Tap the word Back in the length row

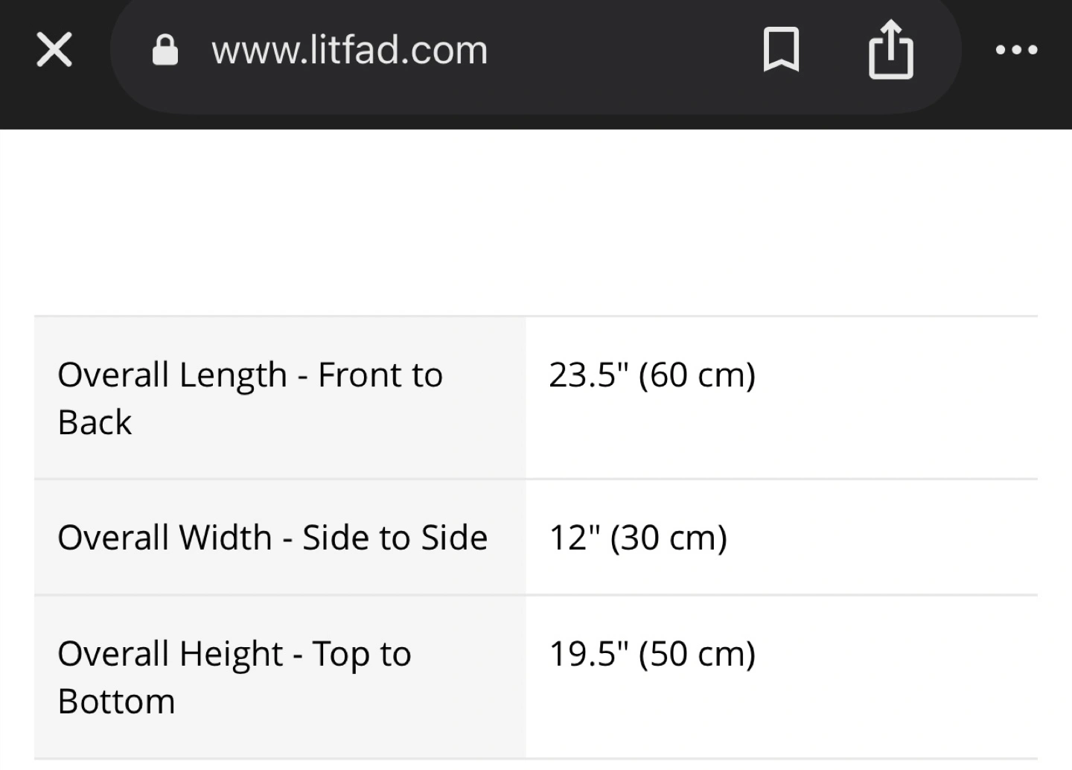95,422
